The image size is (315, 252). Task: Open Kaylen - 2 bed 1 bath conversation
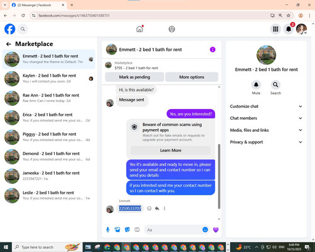(x=49, y=79)
